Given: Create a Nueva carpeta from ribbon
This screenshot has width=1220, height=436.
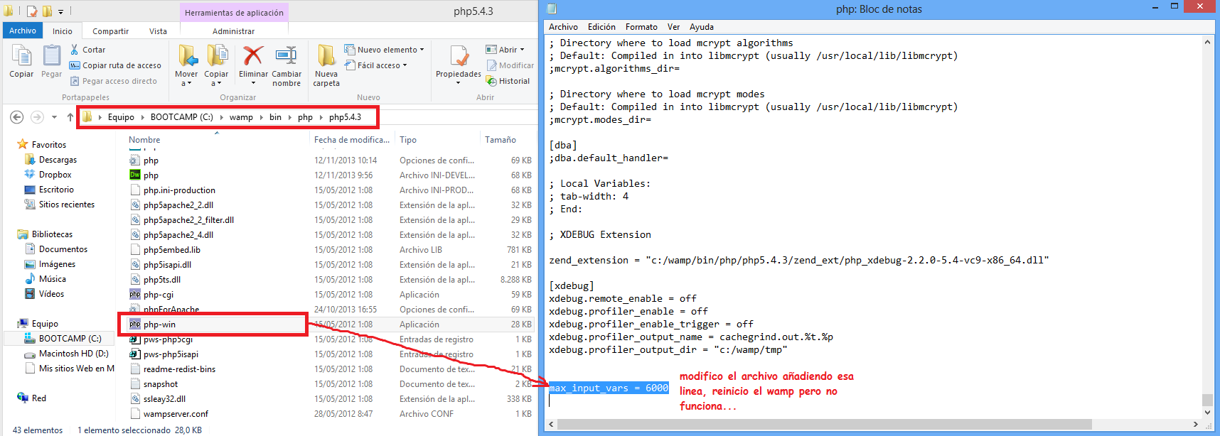Looking at the screenshot, I should click(326, 65).
